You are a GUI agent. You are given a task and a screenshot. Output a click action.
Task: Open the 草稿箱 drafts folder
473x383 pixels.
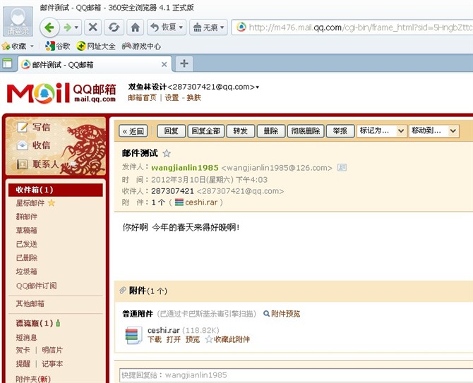pos(27,231)
